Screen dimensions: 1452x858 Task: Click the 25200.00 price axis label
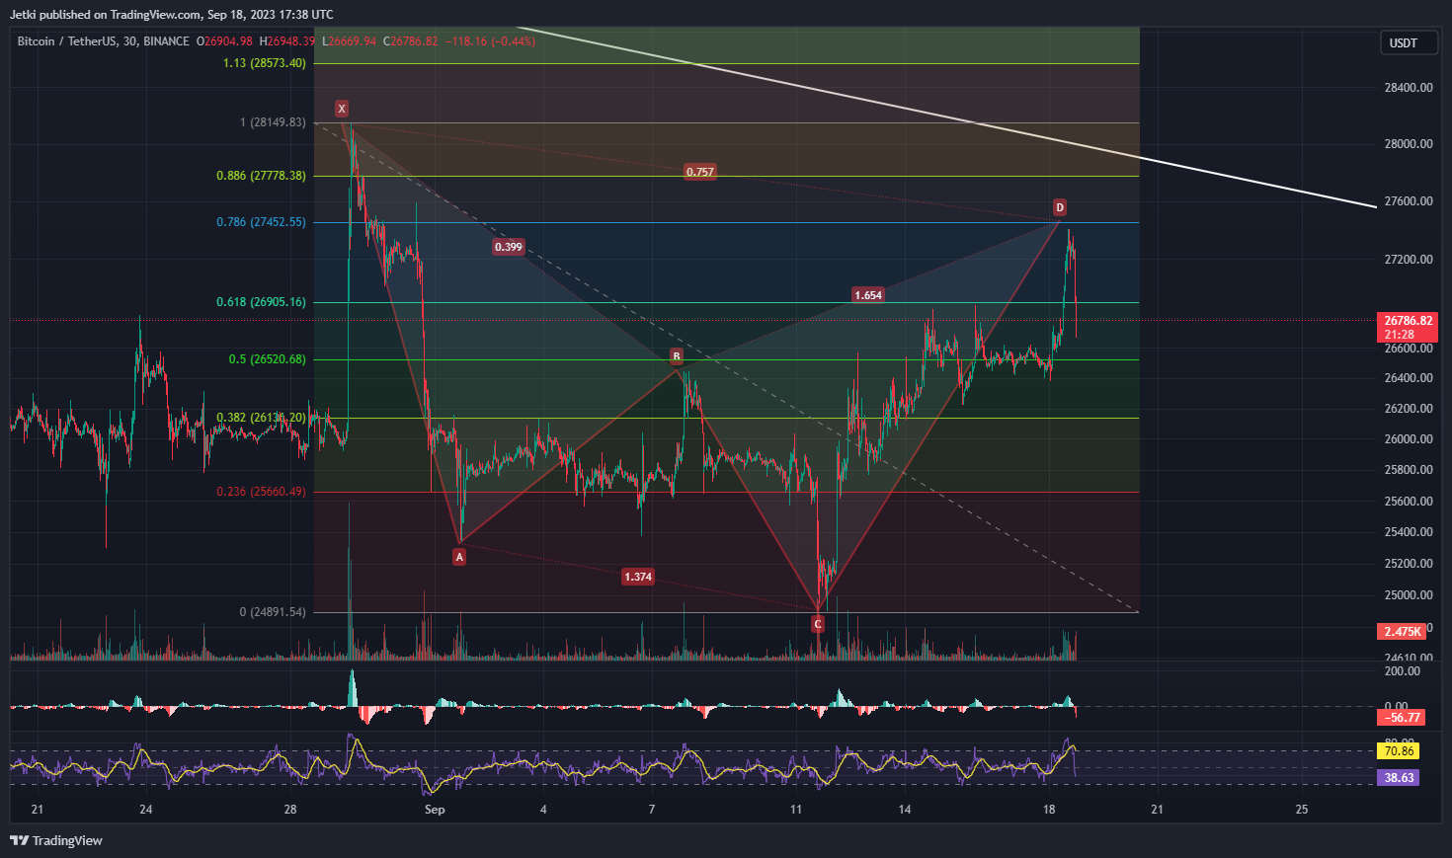click(1409, 564)
